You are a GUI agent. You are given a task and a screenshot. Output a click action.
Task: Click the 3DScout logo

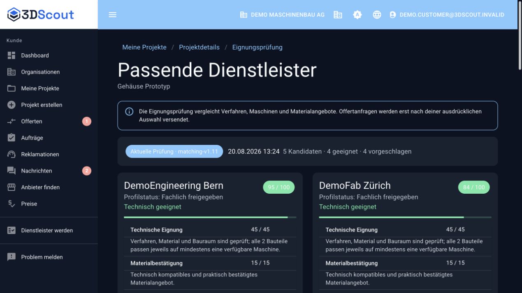[41, 14]
